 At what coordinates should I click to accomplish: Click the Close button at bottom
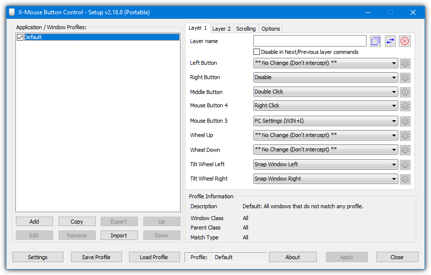click(x=397, y=257)
